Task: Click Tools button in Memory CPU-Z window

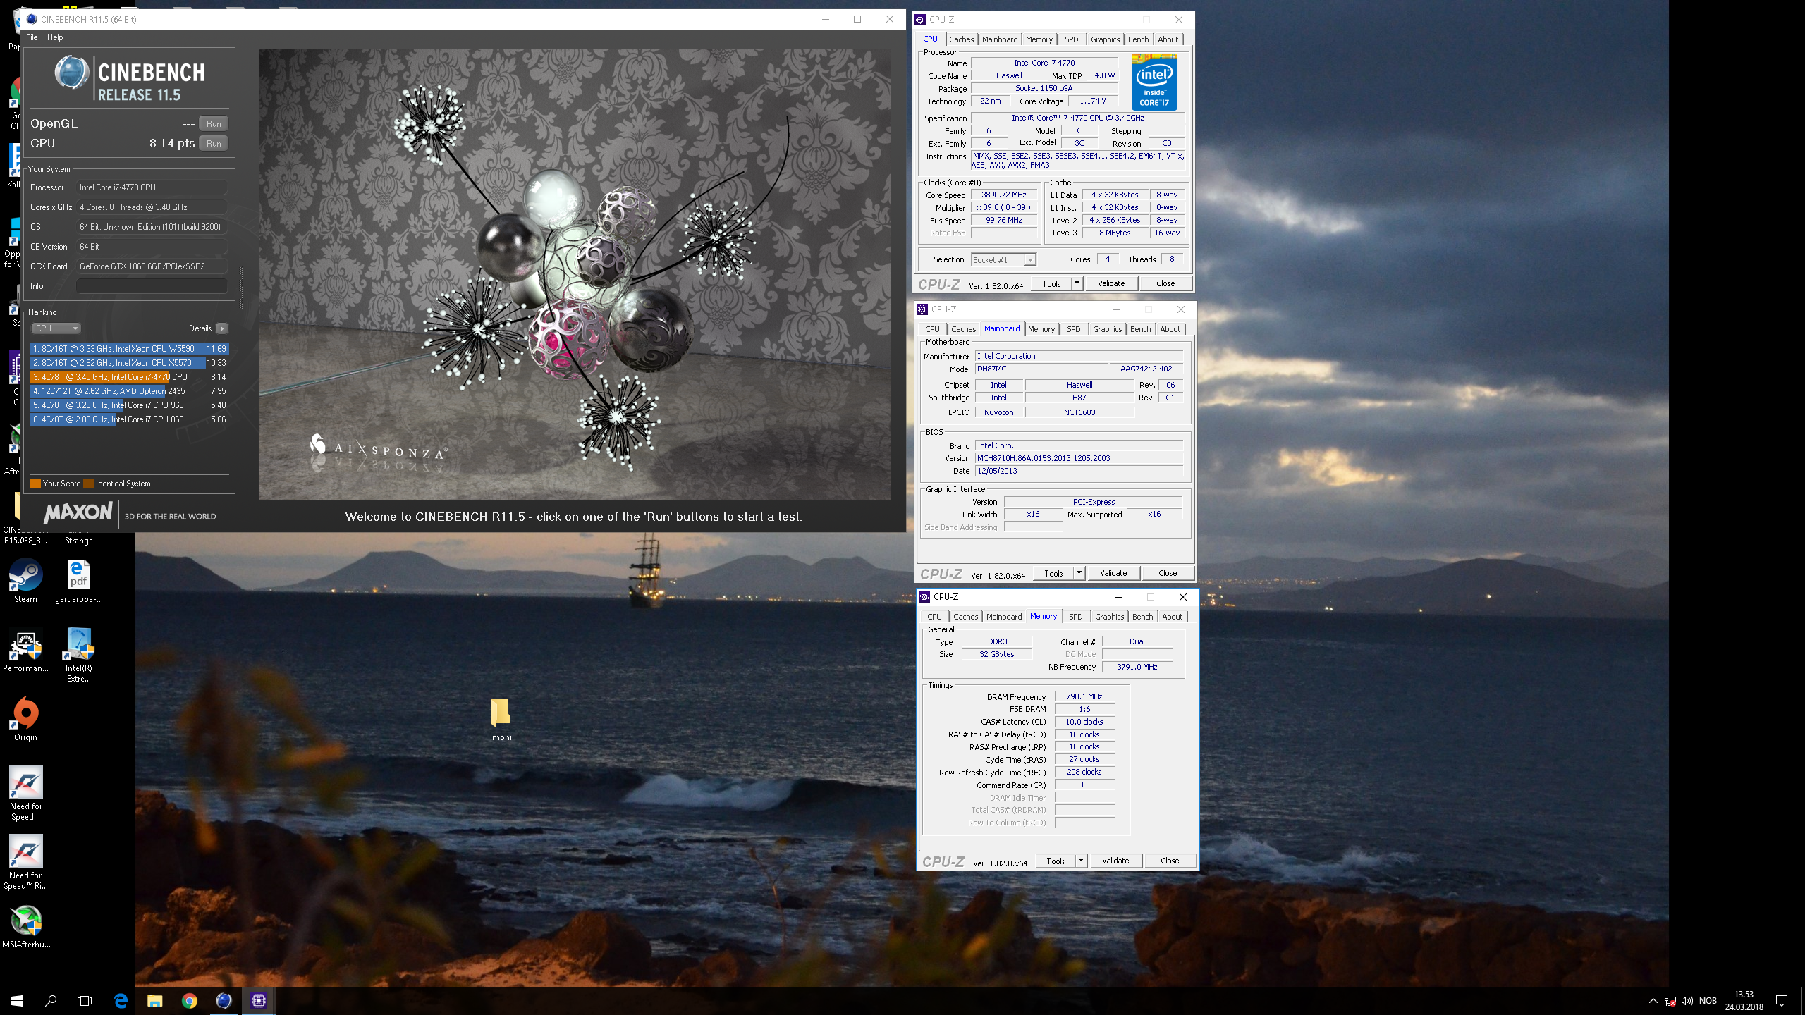Action: point(1056,861)
